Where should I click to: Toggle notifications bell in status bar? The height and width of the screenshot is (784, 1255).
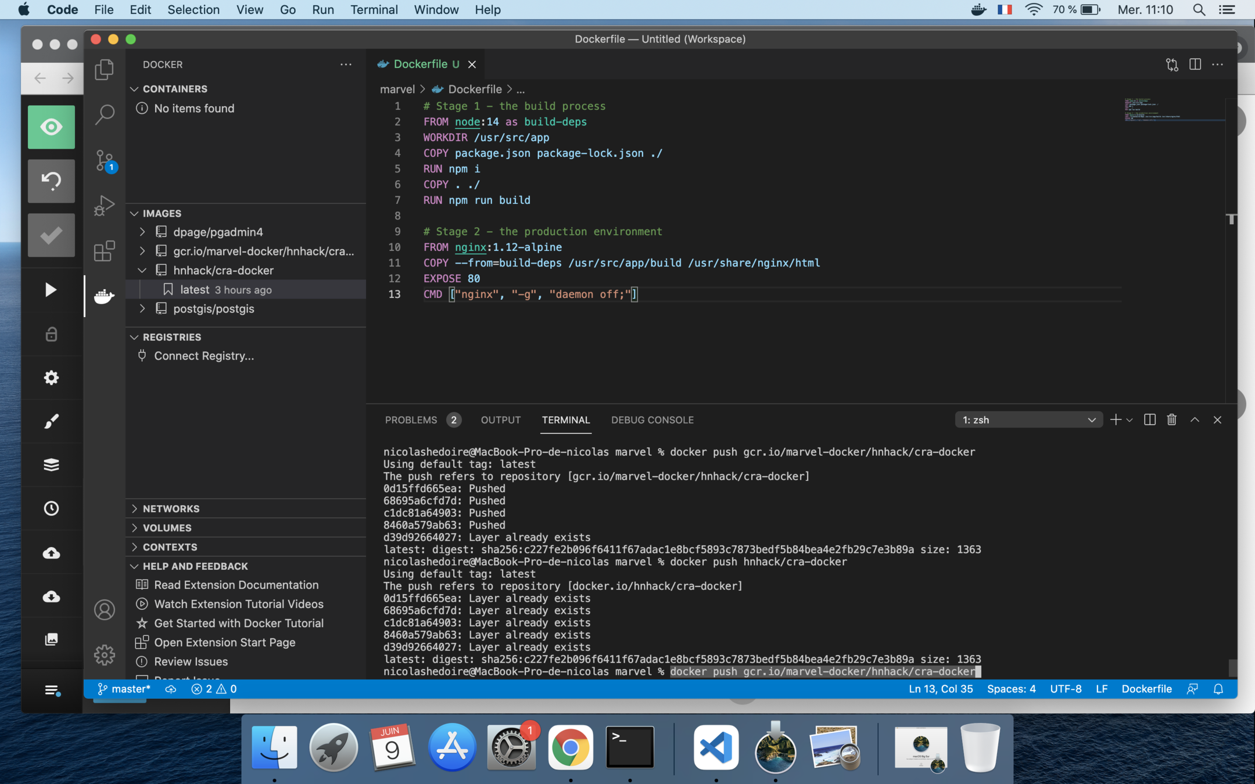(1218, 689)
